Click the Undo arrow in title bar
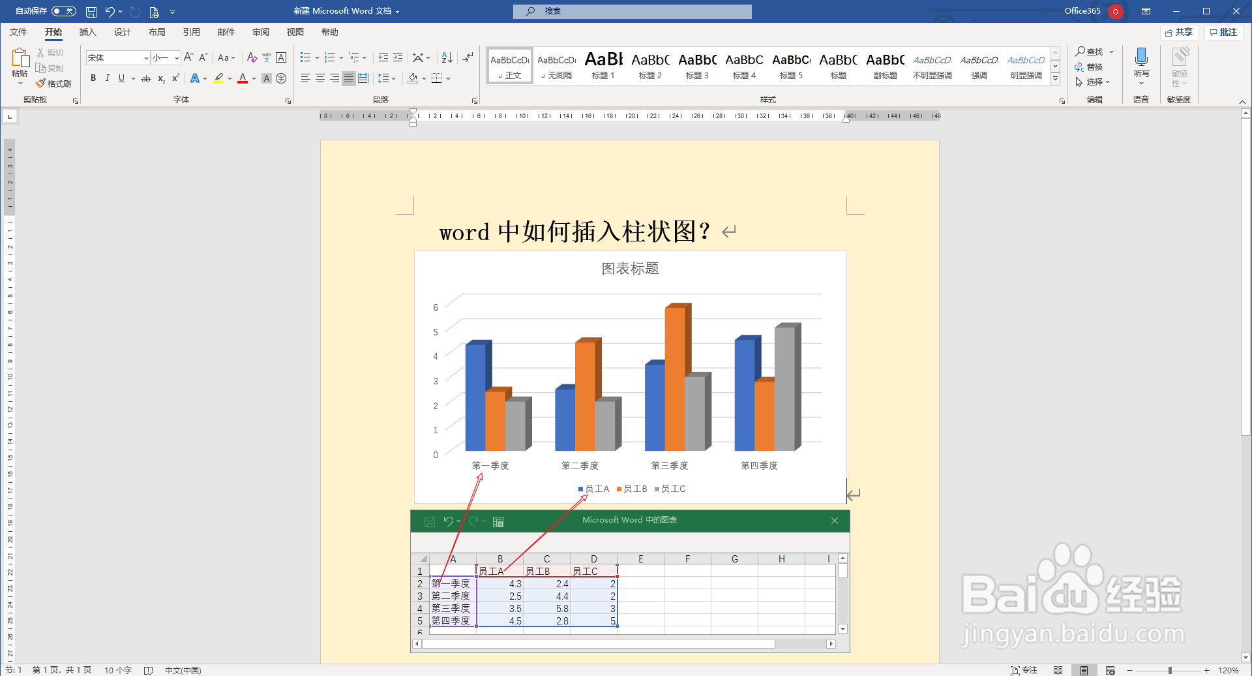This screenshot has width=1252, height=676. pyautogui.click(x=110, y=12)
